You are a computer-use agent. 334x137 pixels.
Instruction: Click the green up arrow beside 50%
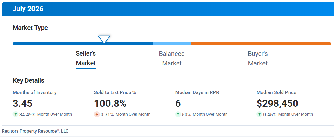coord(178,114)
